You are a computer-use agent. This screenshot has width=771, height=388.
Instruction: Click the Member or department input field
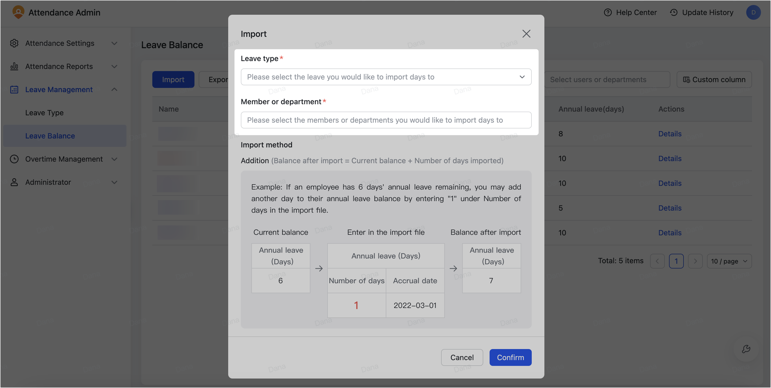pyautogui.click(x=386, y=120)
